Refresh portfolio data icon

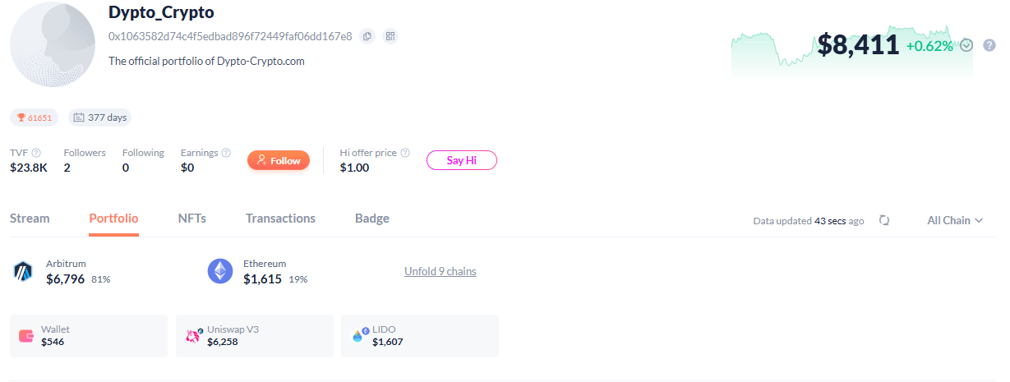click(x=884, y=220)
